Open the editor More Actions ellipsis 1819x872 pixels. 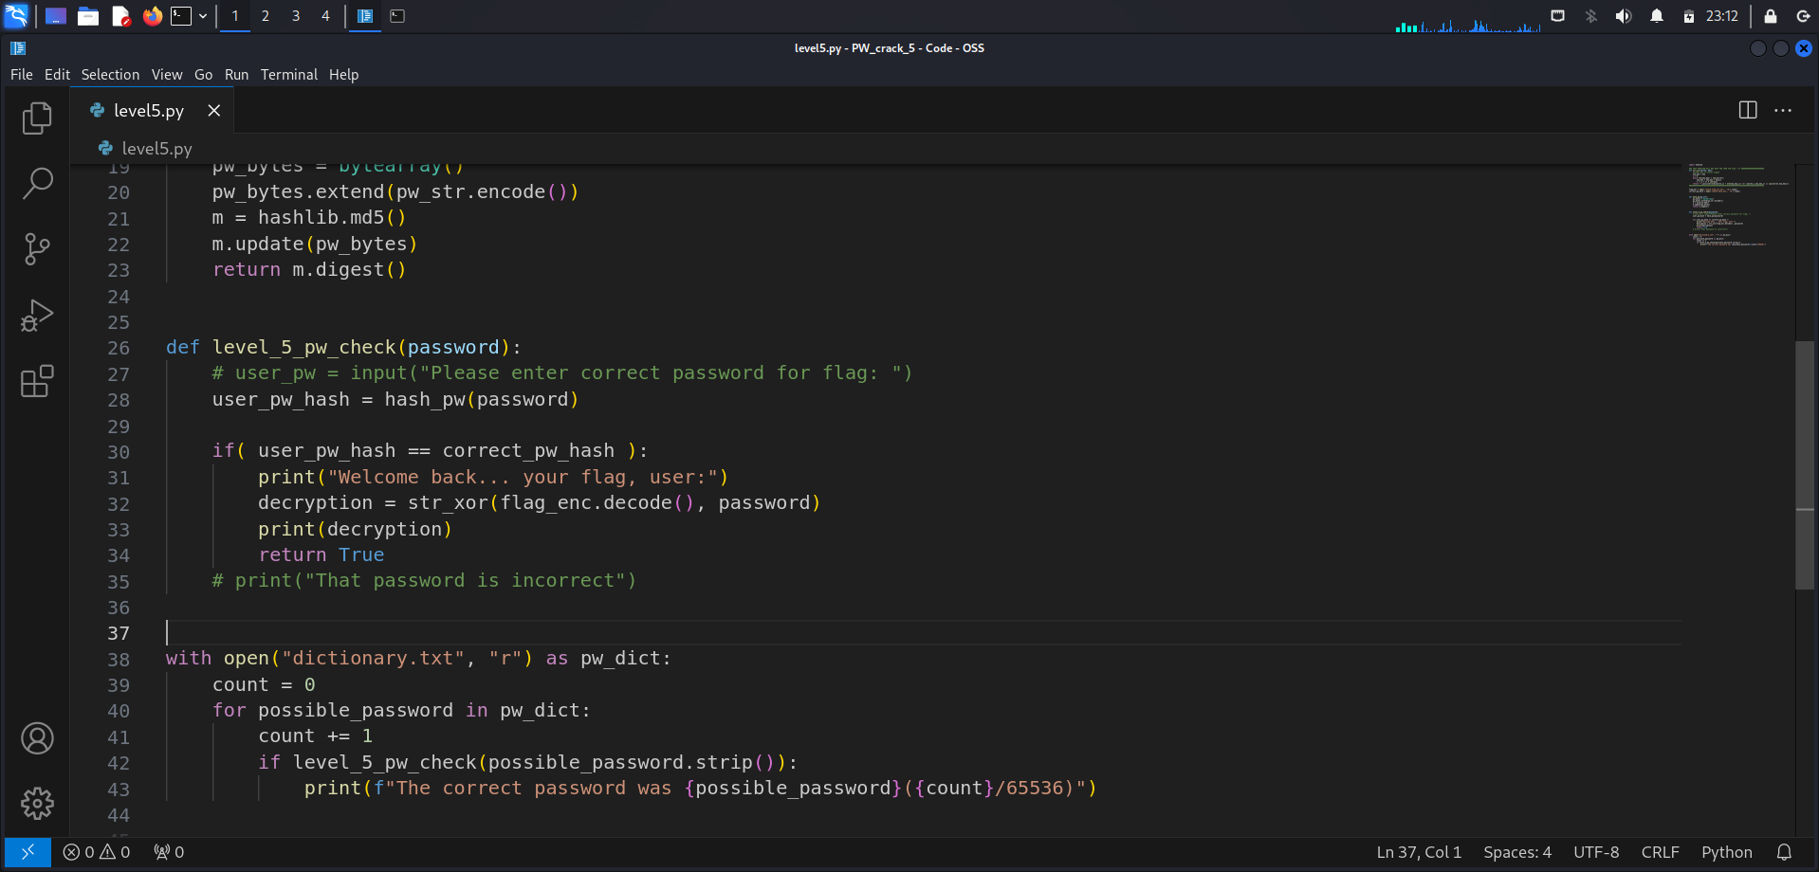(x=1783, y=110)
